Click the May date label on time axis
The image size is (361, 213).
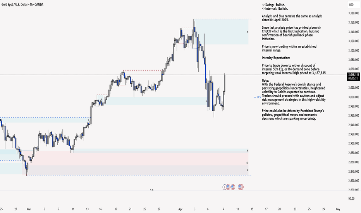338,209
